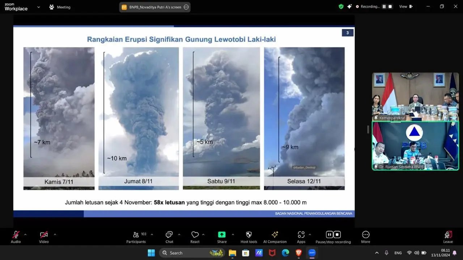Screen dimensions: 463x260
Task: Click the green Share button
Action: click(x=222, y=235)
